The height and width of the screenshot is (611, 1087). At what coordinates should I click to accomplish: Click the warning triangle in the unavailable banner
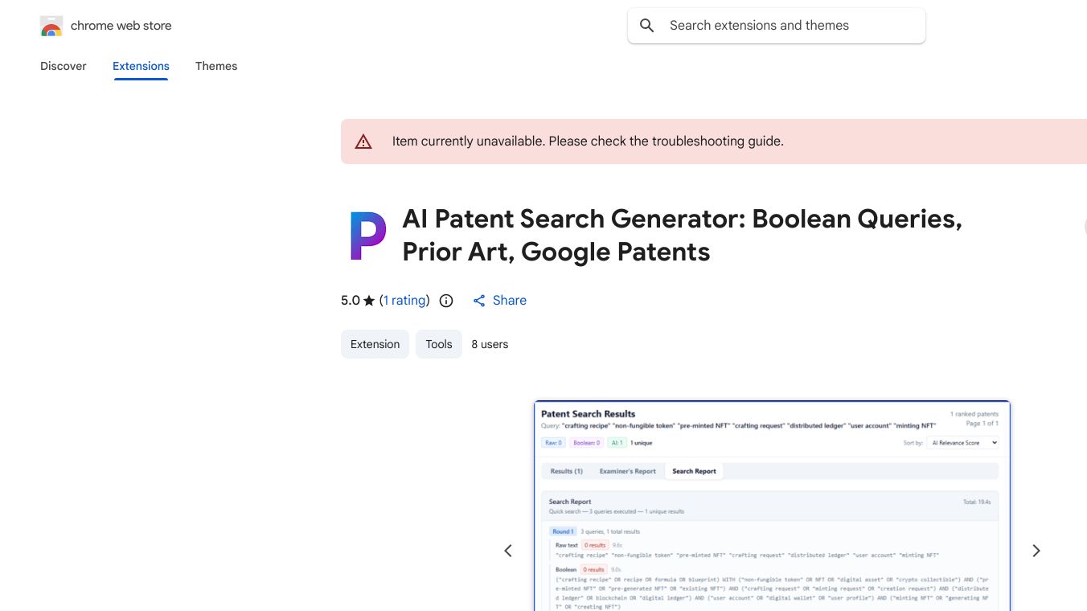click(x=363, y=141)
